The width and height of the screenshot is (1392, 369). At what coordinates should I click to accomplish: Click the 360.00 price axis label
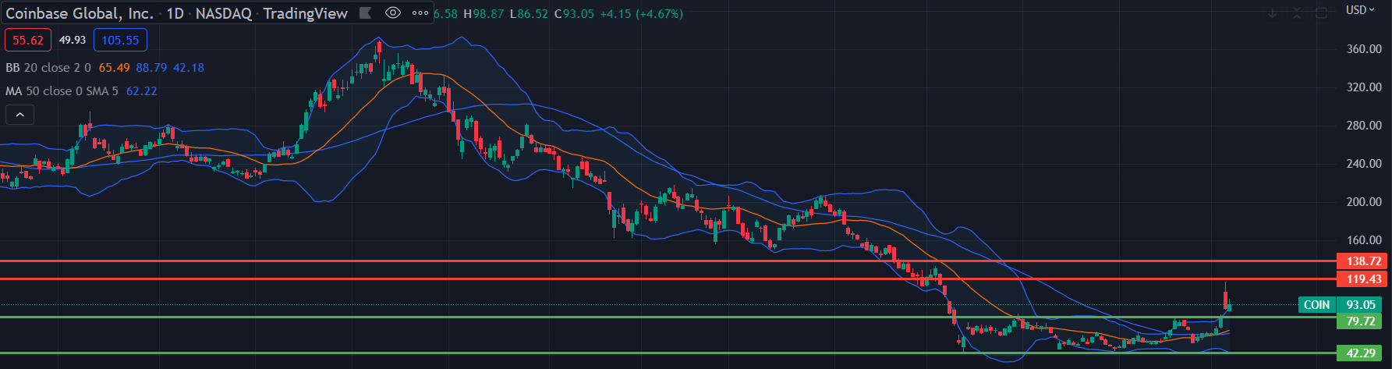click(x=1364, y=49)
